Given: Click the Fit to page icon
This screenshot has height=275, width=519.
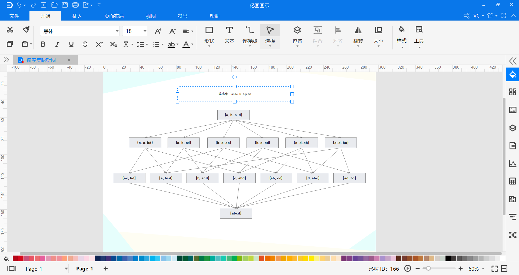Looking at the screenshot, I should click(494, 269).
